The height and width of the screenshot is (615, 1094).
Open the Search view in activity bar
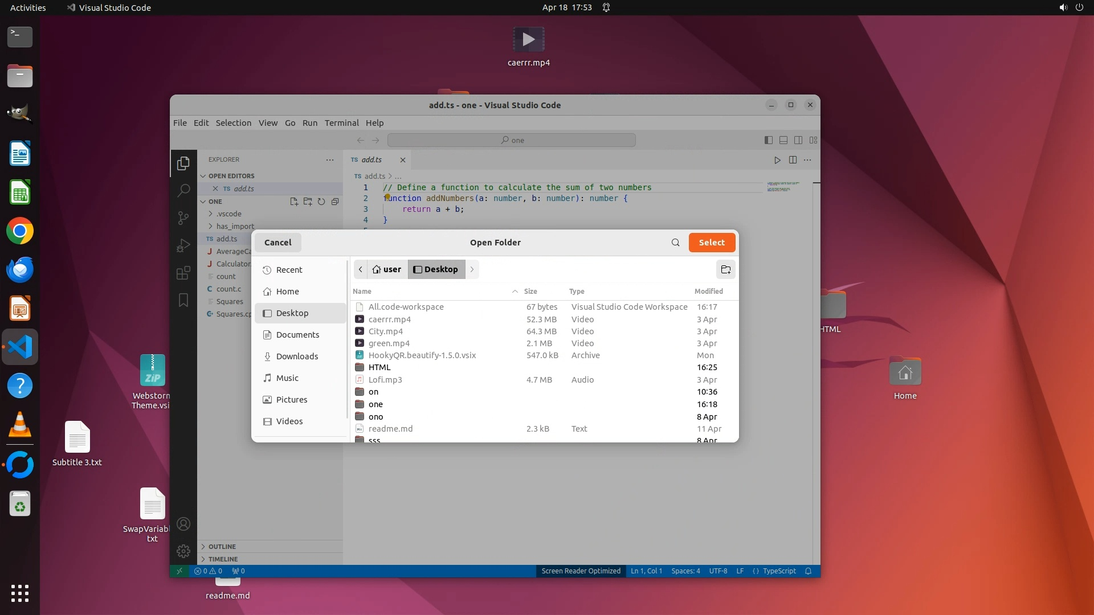(x=183, y=190)
